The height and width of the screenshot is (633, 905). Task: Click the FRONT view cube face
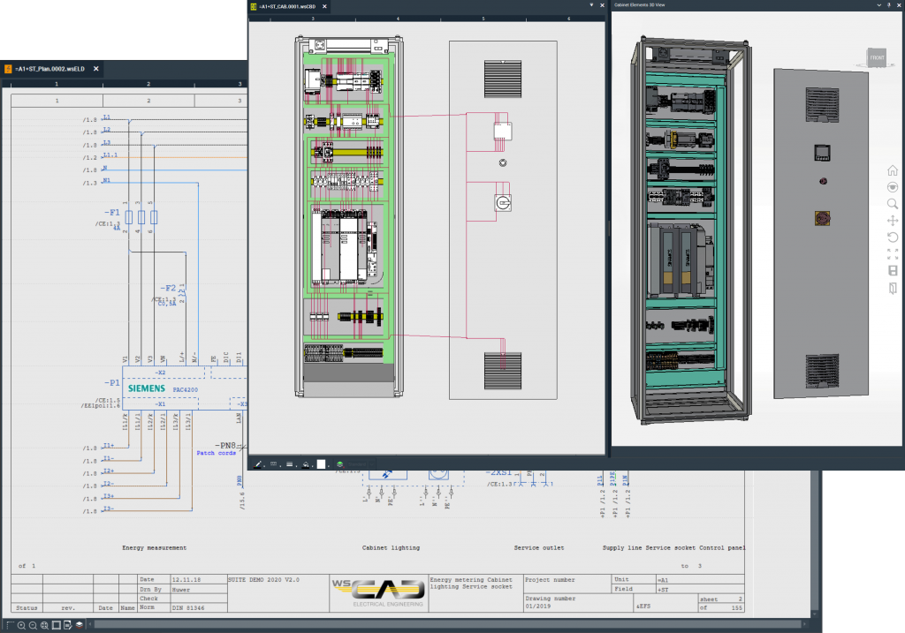(877, 58)
